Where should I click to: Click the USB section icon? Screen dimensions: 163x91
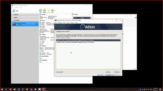pos(40,51)
